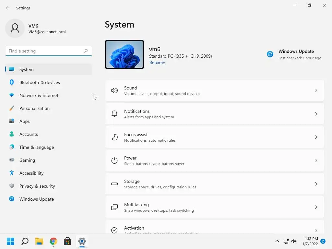Open Time & language settings
Viewport: 332px width, 249px height.
[x=49, y=147]
